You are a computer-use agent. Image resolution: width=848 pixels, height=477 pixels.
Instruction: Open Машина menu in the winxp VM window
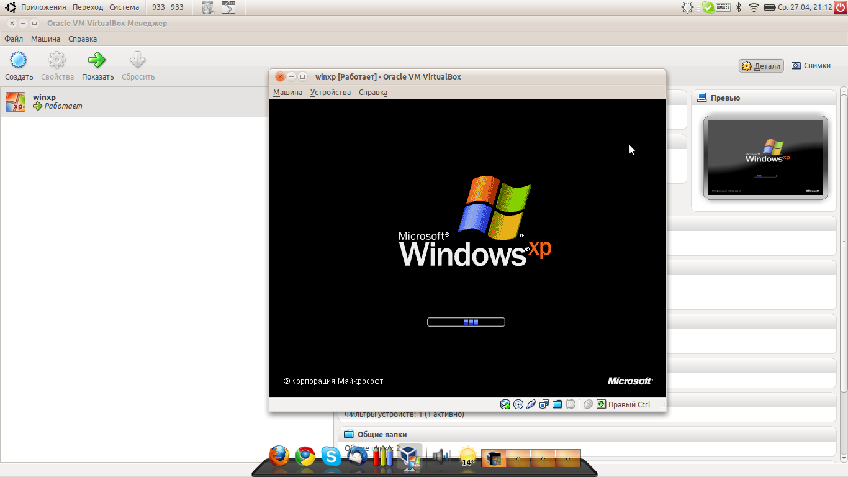[x=288, y=92]
